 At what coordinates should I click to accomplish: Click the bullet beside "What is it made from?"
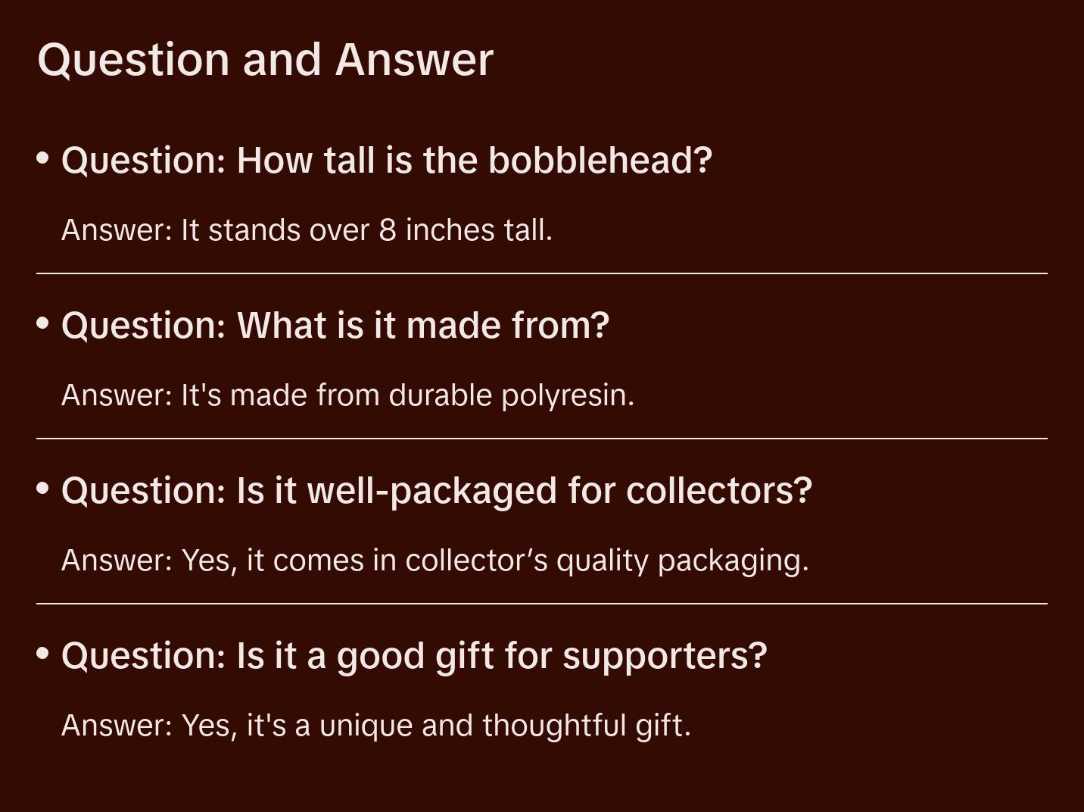tap(43, 323)
